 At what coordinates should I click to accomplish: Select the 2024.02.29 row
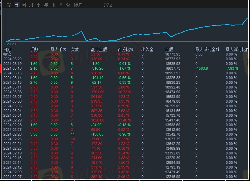pos(12,120)
